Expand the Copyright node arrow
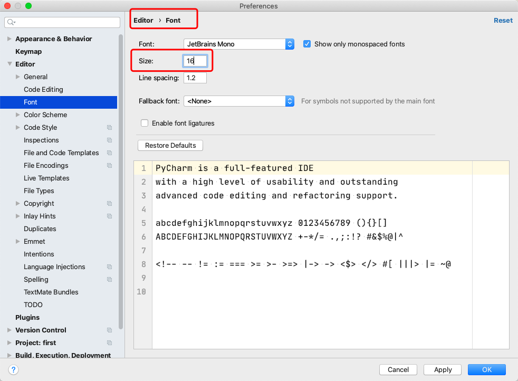This screenshot has height=381, width=518. tap(18, 203)
